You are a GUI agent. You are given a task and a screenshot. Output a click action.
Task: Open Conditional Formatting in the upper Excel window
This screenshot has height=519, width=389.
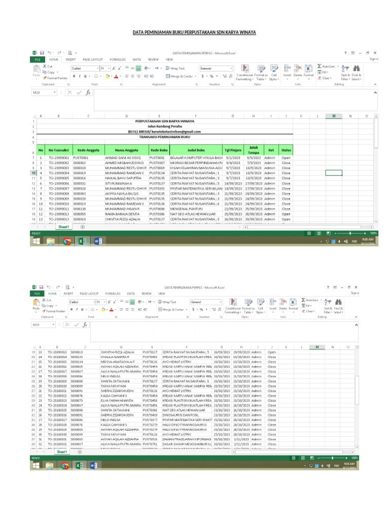(245, 72)
